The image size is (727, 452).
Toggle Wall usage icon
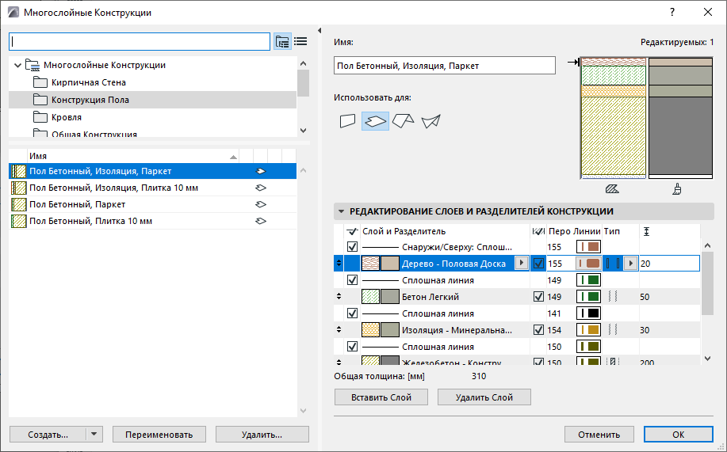coord(348,121)
